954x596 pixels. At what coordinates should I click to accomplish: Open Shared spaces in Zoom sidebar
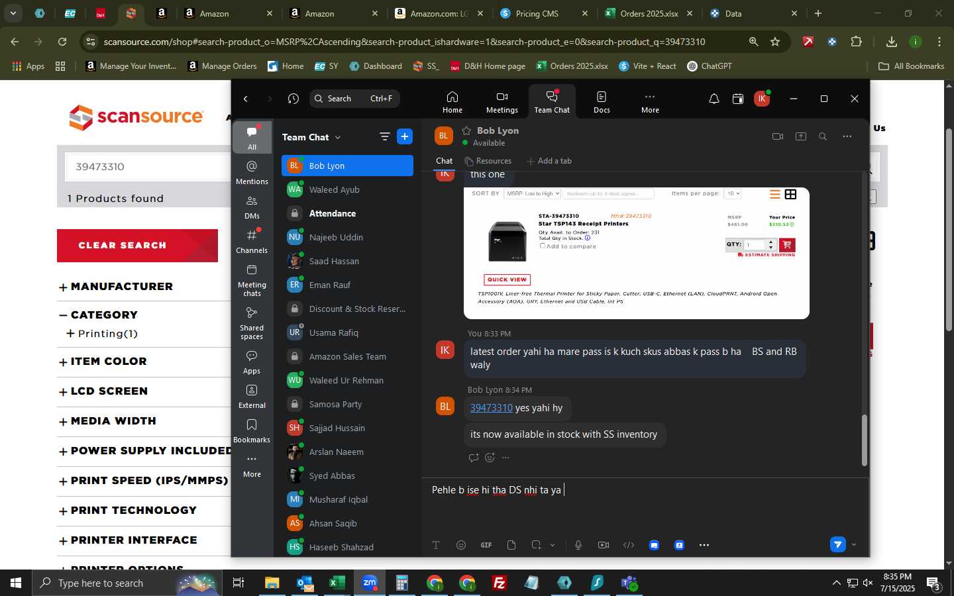[252, 323]
